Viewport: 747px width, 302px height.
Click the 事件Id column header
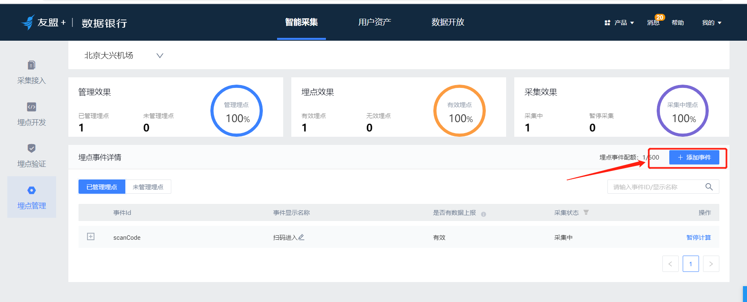122,212
